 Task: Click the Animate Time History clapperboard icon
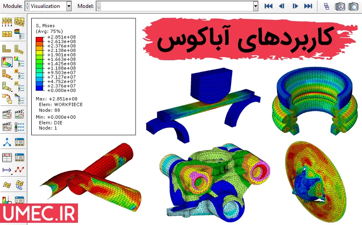coord(19,114)
